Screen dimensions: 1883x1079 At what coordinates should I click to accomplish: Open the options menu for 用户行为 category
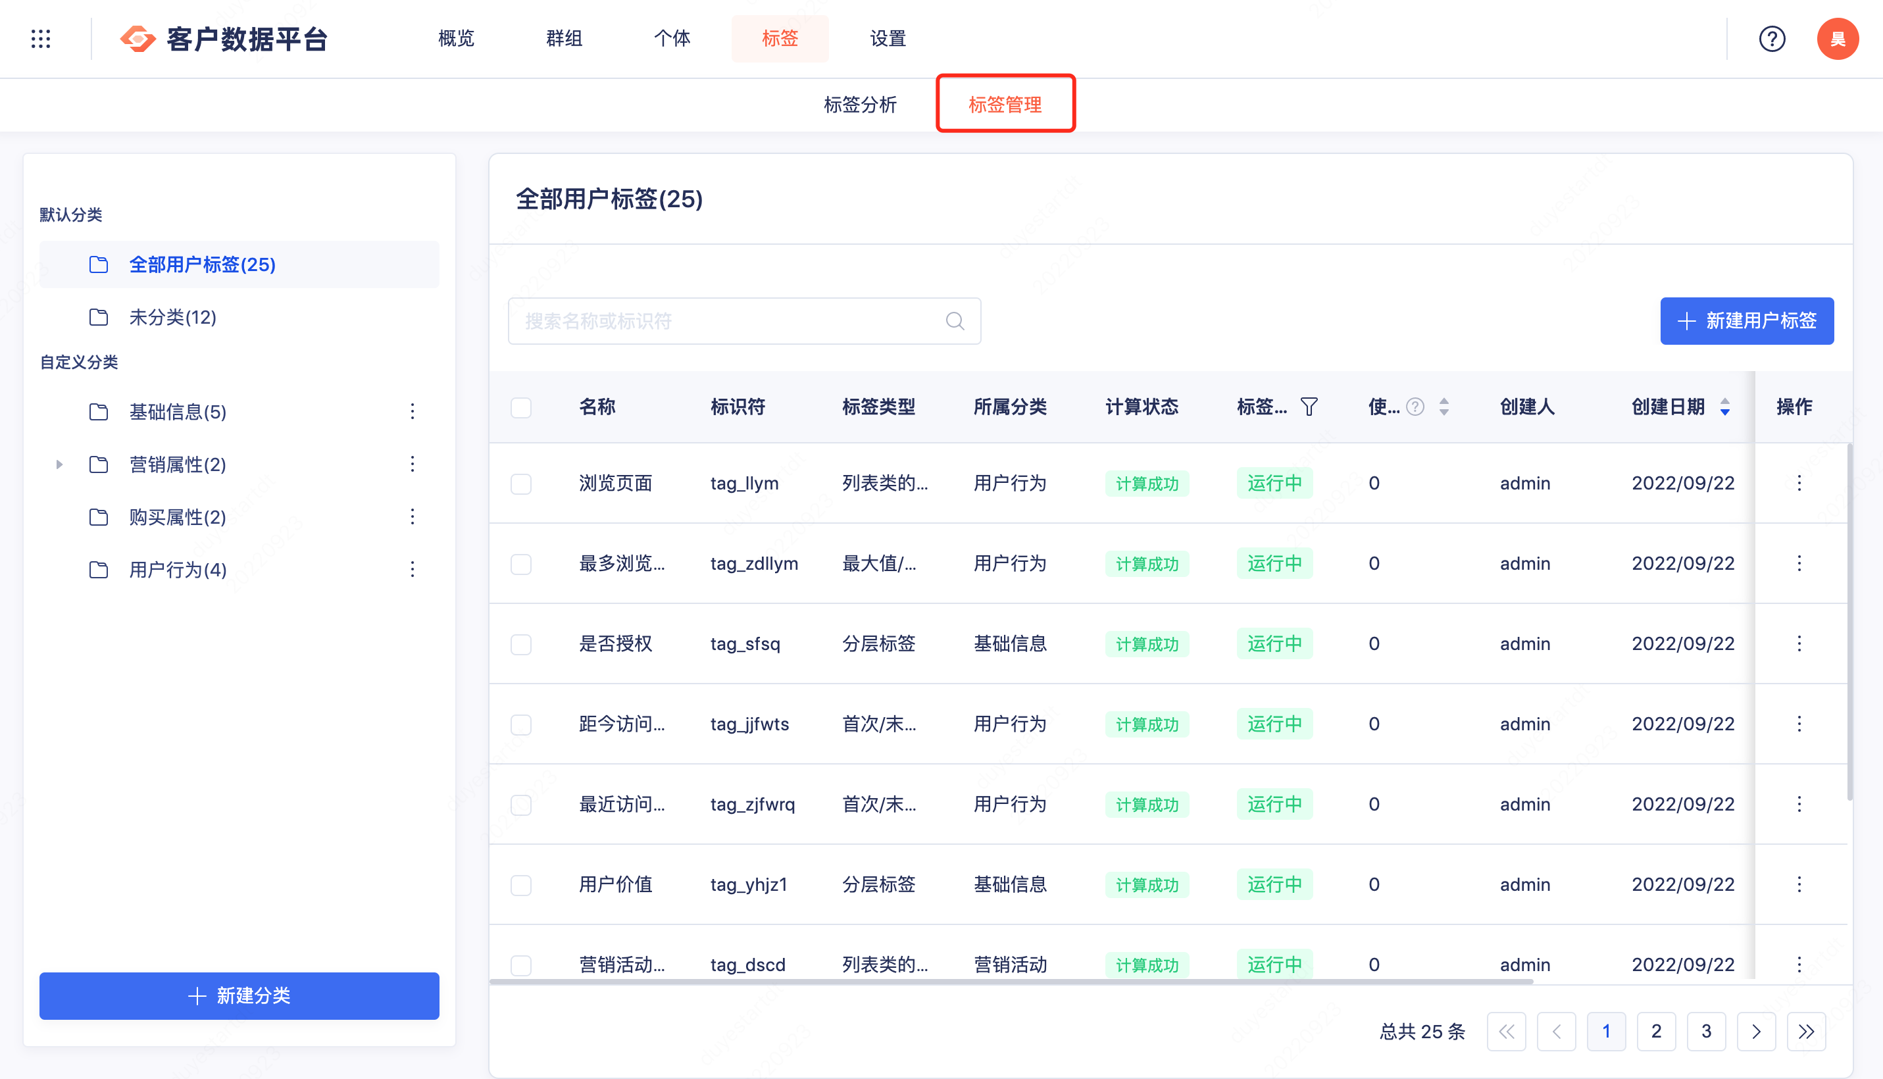click(x=413, y=570)
